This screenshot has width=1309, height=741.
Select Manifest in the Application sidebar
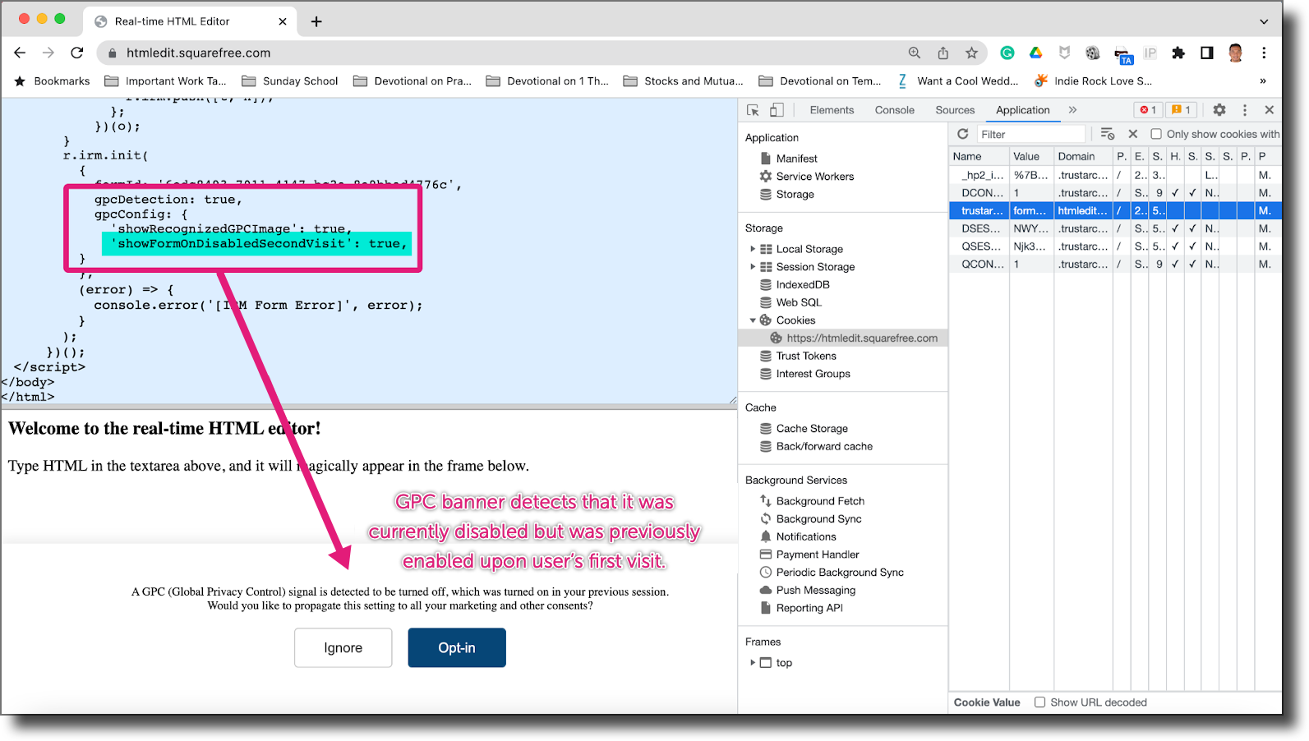tap(796, 159)
